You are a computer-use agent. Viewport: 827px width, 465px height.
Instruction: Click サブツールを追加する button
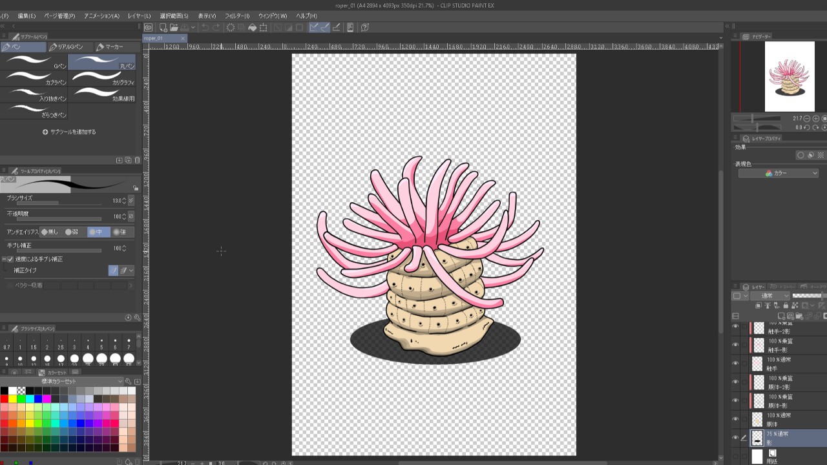(69, 132)
